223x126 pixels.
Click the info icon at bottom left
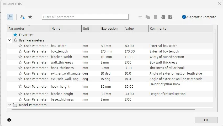(9, 120)
